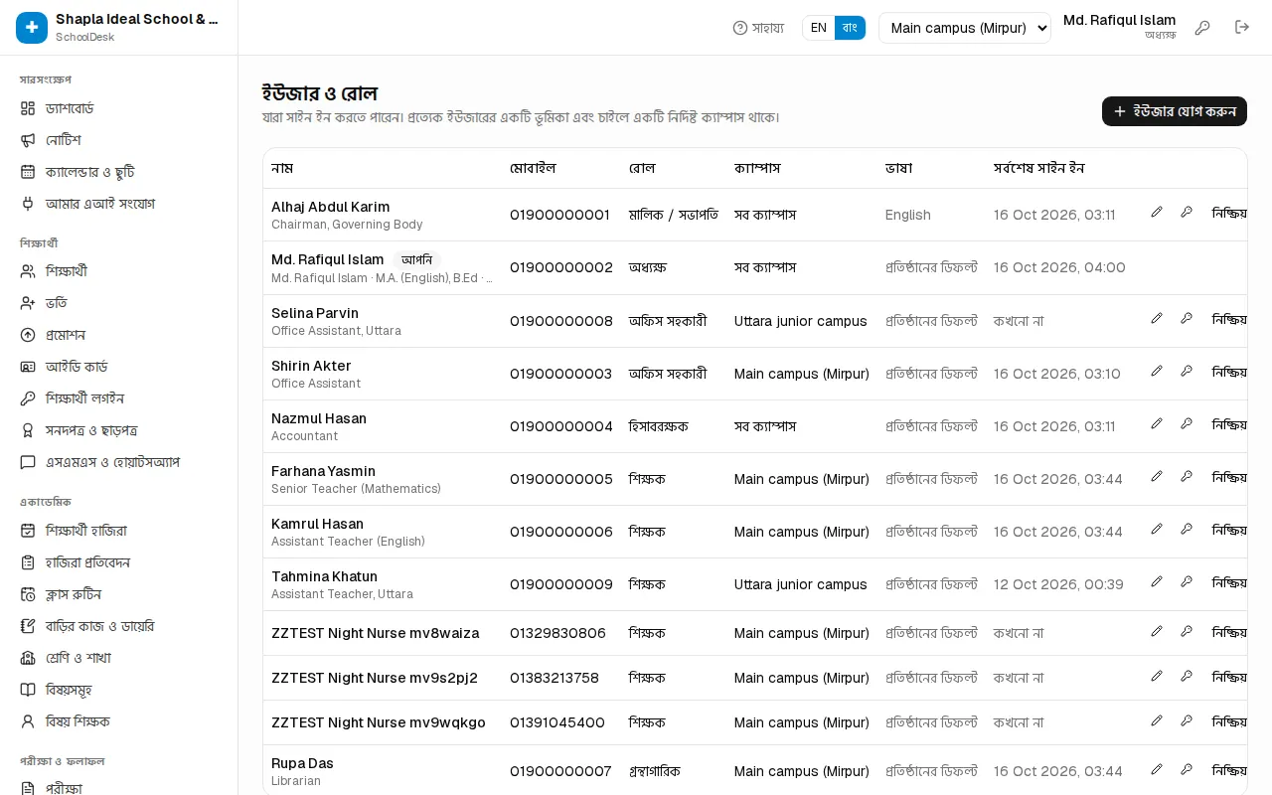1272x795 pixels.
Task: Click the pencil icon for Kamrul Hasan
Action: pos(1157,530)
